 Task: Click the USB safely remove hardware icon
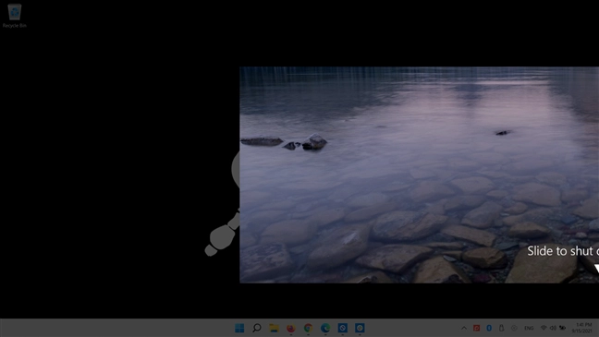(502, 328)
